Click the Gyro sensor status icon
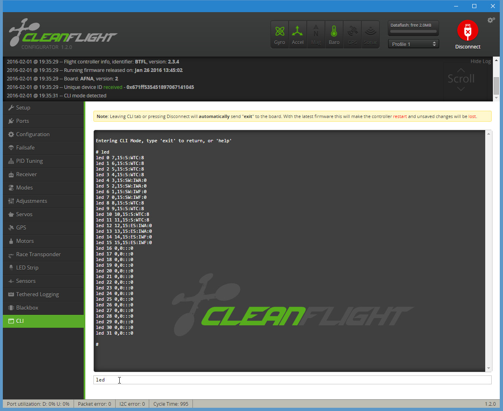Image resolution: width=503 pixels, height=411 pixels. click(279, 34)
